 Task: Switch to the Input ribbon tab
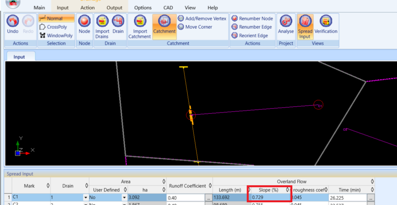coord(63,8)
